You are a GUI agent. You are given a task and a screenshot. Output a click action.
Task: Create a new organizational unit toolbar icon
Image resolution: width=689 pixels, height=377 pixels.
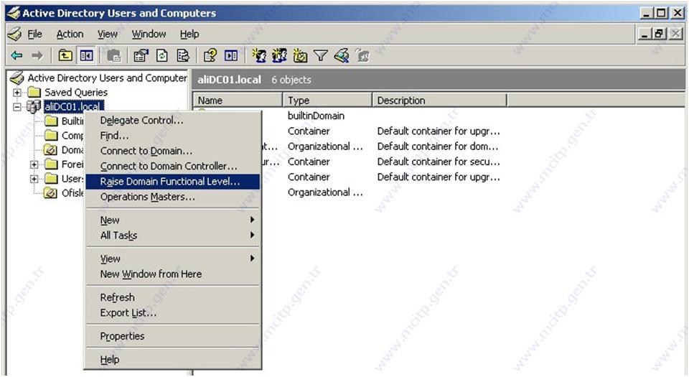point(300,55)
